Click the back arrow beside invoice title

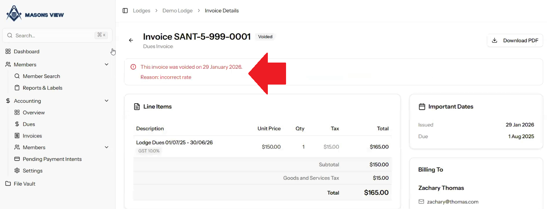coord(131,40)
